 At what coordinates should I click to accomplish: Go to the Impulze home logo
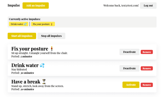(14, 5)
